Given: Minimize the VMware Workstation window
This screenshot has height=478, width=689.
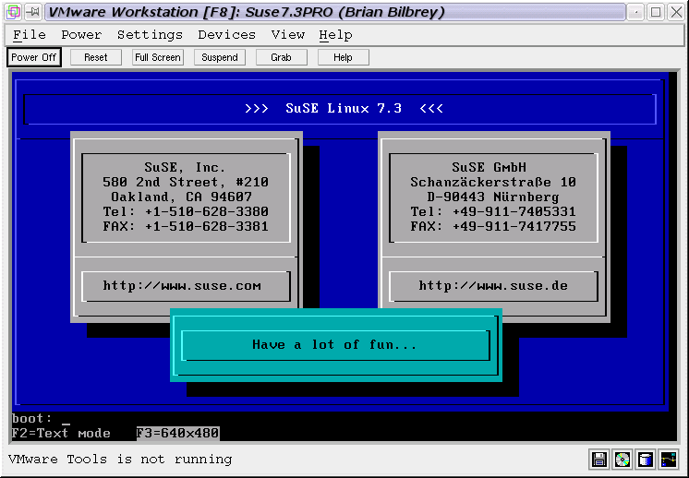Looking at the screenshot, I should coord(636,12).
